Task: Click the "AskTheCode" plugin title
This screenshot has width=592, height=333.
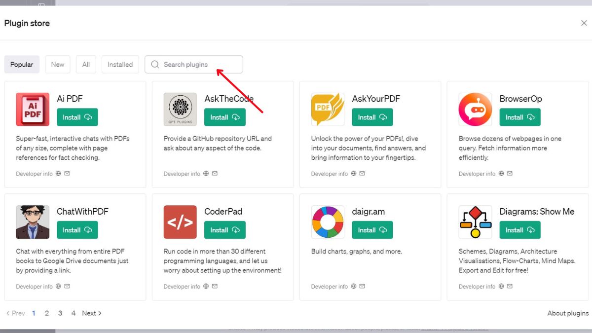Action: [229, 99]
